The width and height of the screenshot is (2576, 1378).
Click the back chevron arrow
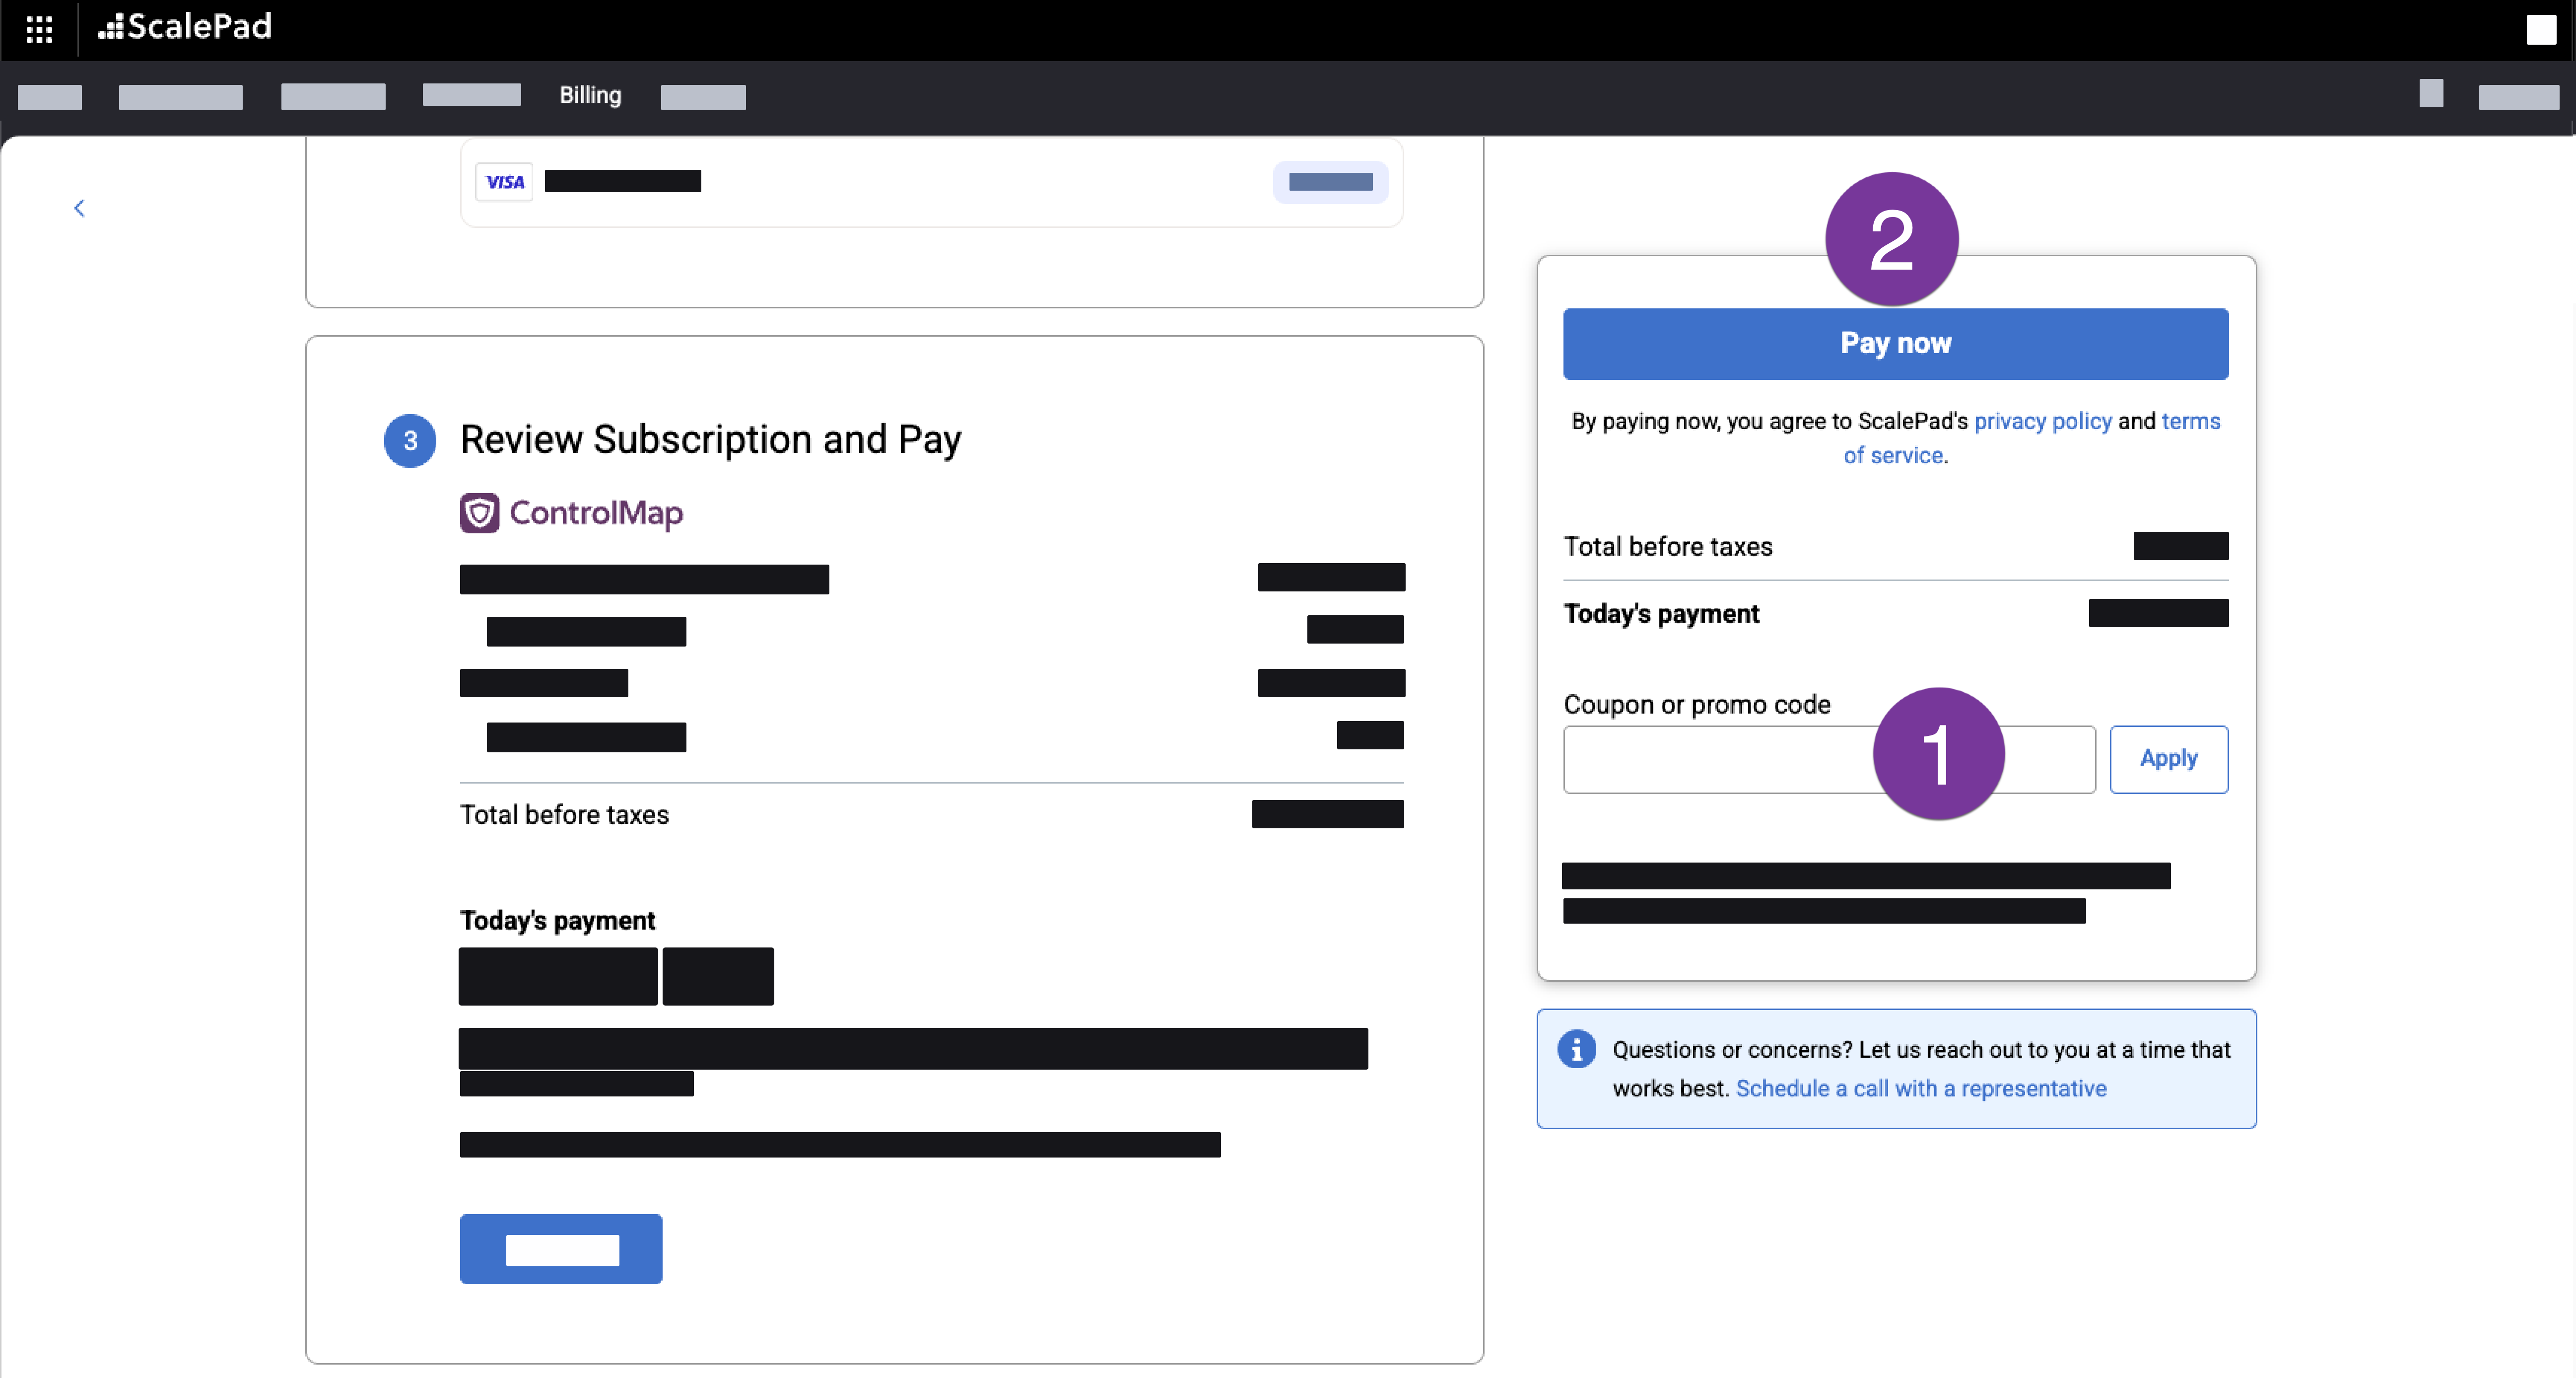click(x=79, y=208)
